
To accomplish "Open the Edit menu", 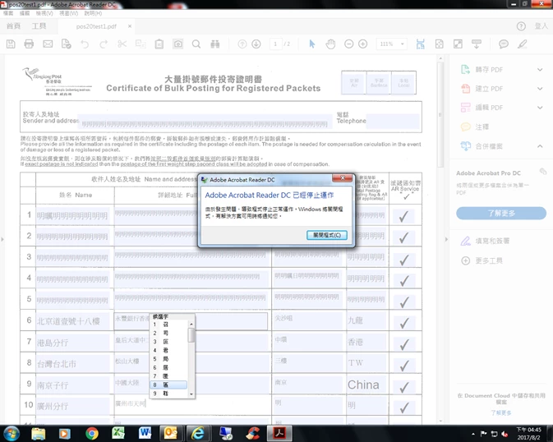I will 25,13.
